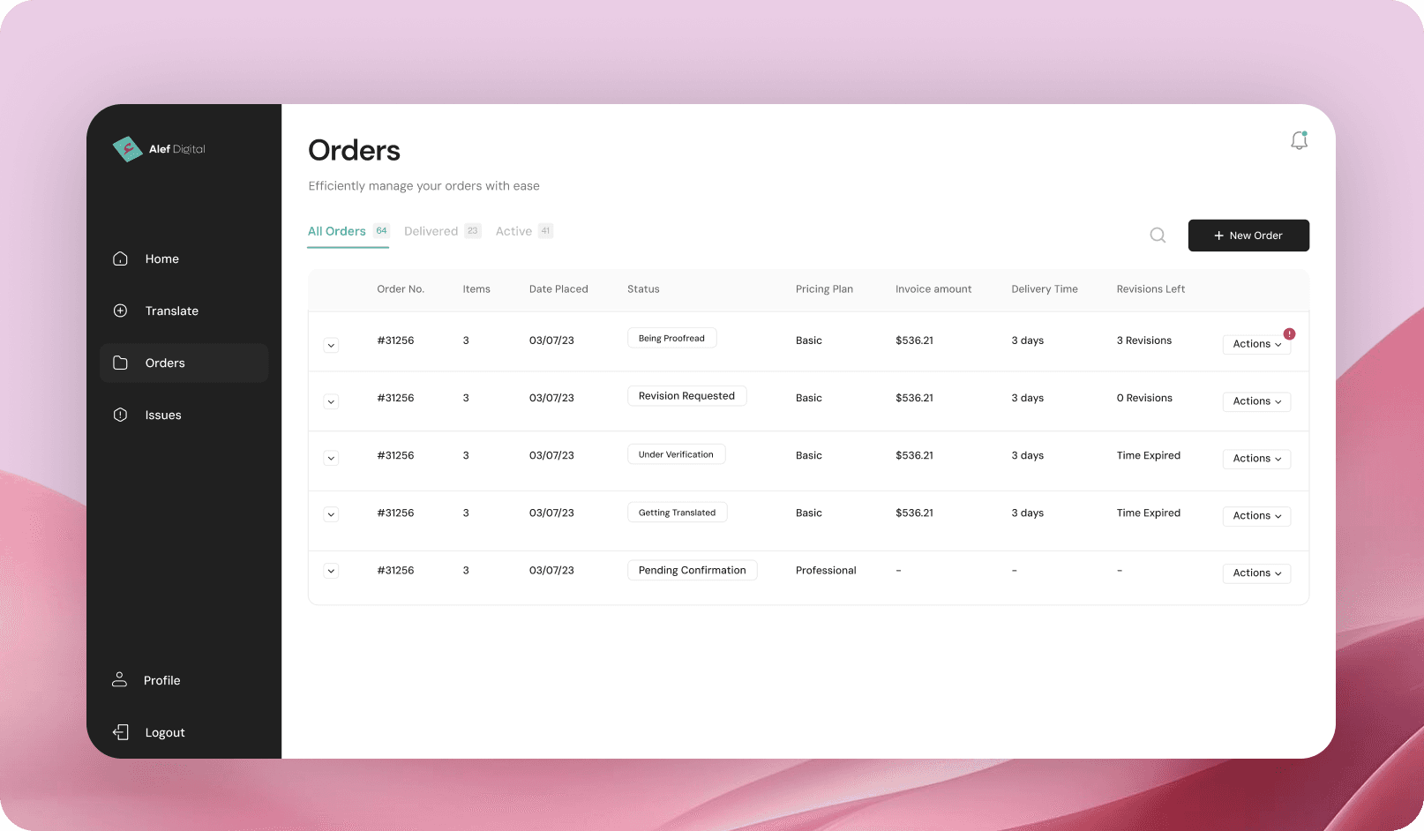1424x831 pixels.
Task: Click the Orders folder icon
Action: pyautogui.click(x=121, y=363)
